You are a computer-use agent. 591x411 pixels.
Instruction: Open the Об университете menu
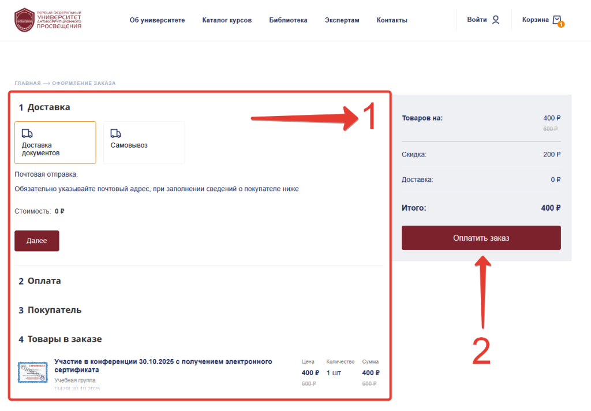[158, 20]
